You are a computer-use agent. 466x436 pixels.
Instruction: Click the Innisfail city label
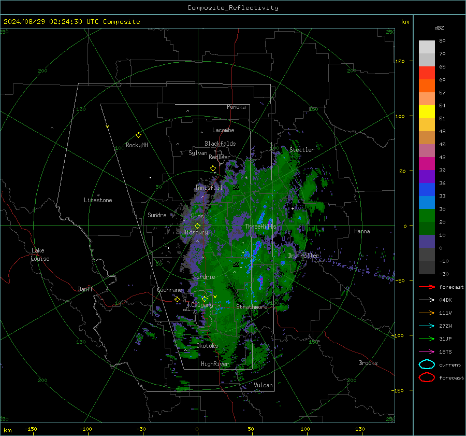[x=209, y=188]
